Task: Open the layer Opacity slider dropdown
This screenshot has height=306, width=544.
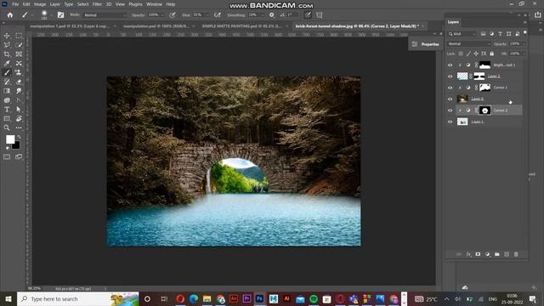Action: coord(524,44)
